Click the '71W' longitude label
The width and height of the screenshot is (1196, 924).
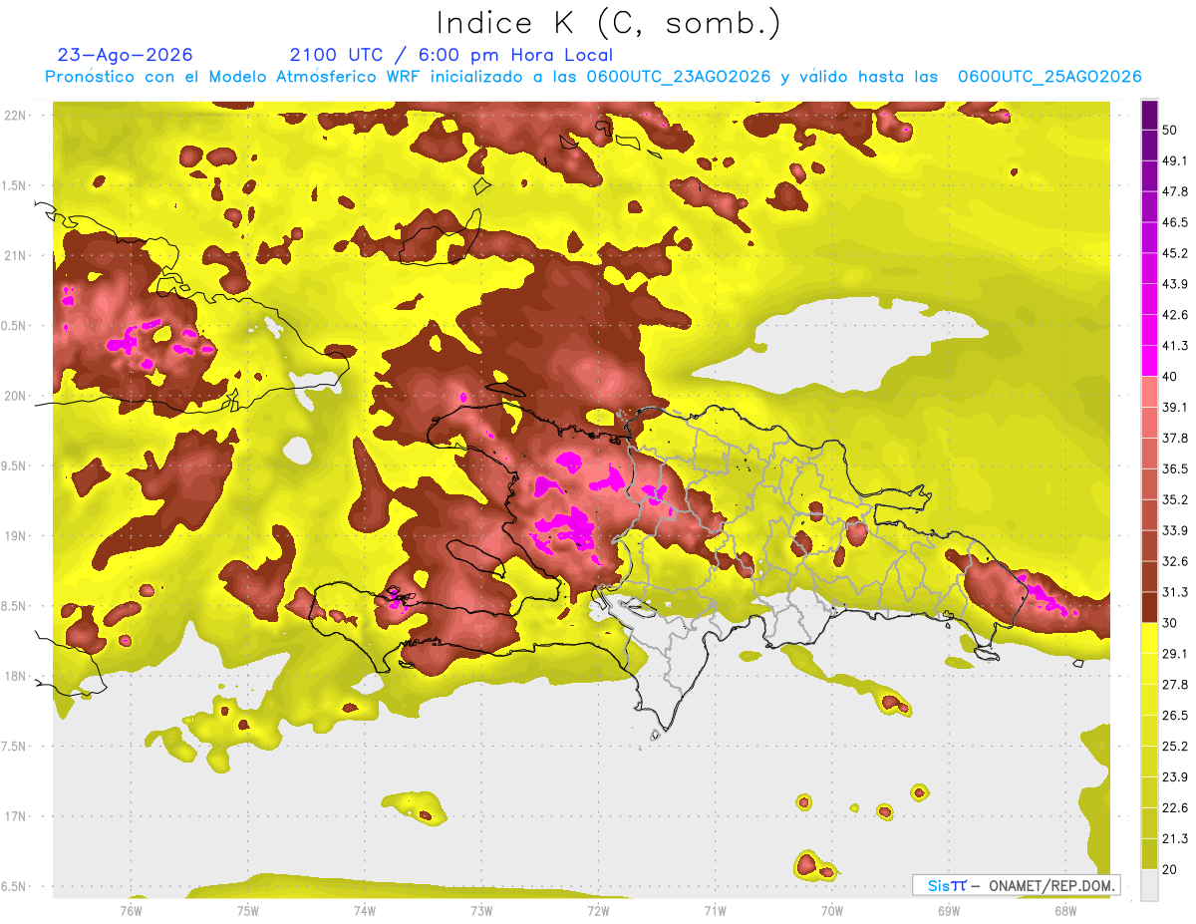(715, 910)
